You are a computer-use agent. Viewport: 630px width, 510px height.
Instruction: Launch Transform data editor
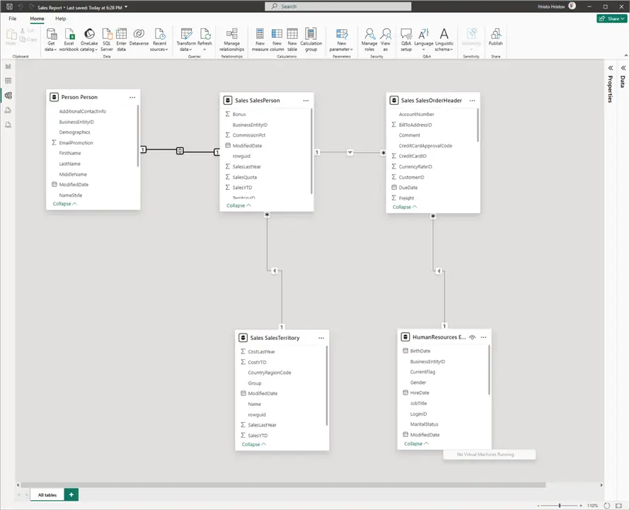click(x=186, y=40)
